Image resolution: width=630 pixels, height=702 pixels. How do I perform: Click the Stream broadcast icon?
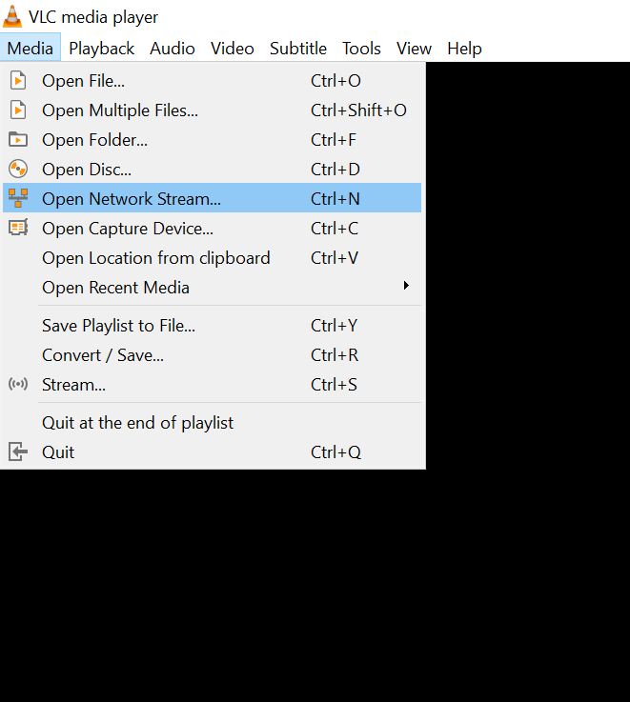click(17, 385)
